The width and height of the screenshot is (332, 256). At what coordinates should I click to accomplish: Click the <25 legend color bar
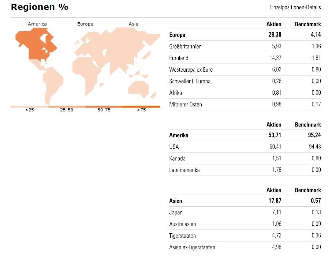pos(29,107)
